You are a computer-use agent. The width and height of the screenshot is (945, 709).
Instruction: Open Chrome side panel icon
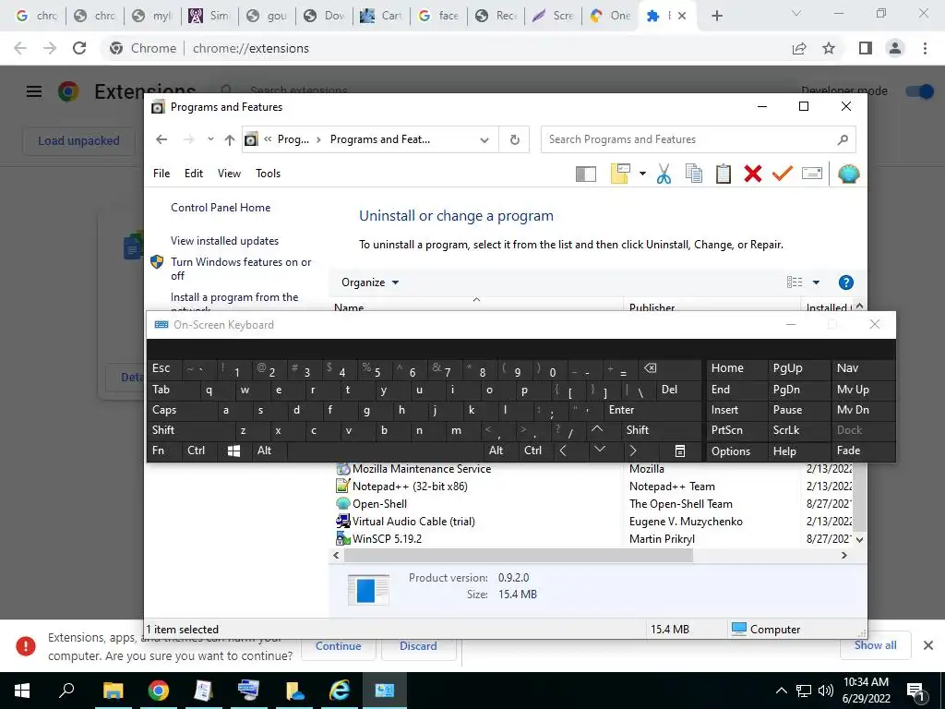click(866, 48)
